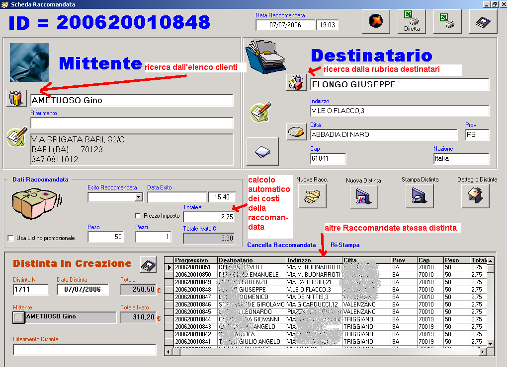Click the VIA DE NITTIS,3 address cell

(314, 297)
